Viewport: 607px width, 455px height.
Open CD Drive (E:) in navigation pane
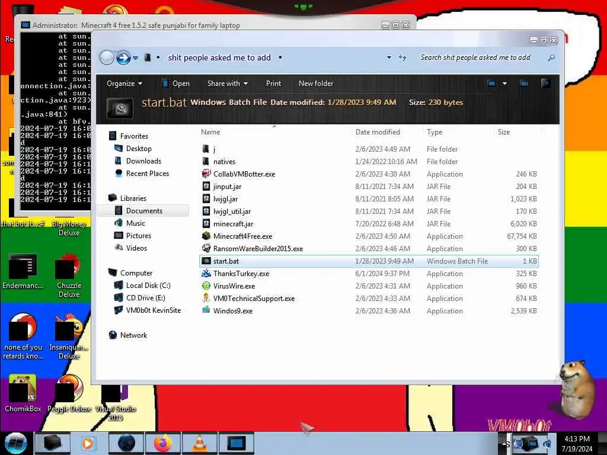[x=140, y=298]
